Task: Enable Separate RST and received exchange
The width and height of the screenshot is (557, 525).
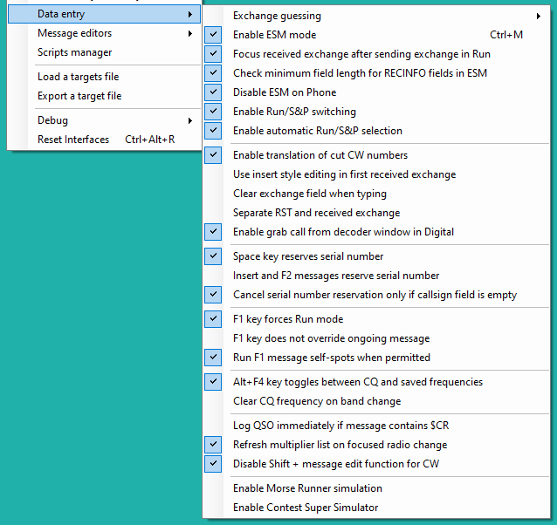Action: [x=376, y=213]
